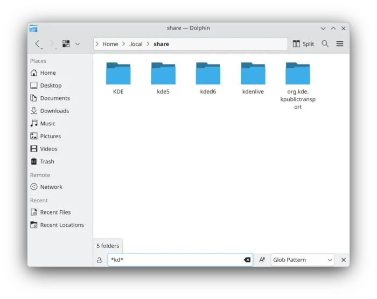
Task: Click the kded6 folder name label
Action: [x=208, y=92]
